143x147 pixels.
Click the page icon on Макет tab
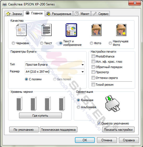point(77,14)
